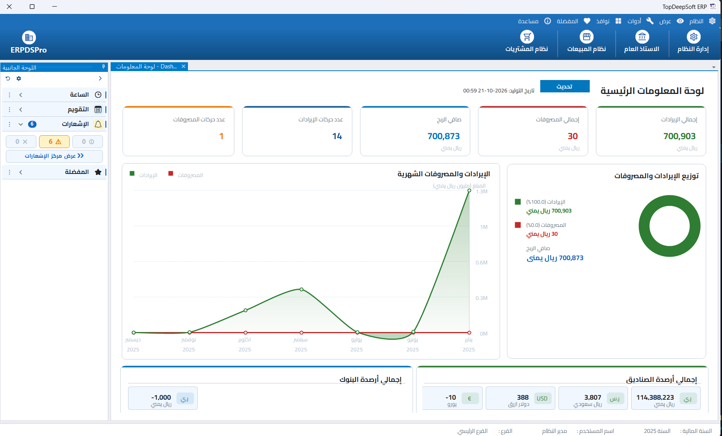Select the لوحة المعلومات Dash tab
Image resolution: width=722 pixels, height=436 pixels.
[x=147, y=66]
